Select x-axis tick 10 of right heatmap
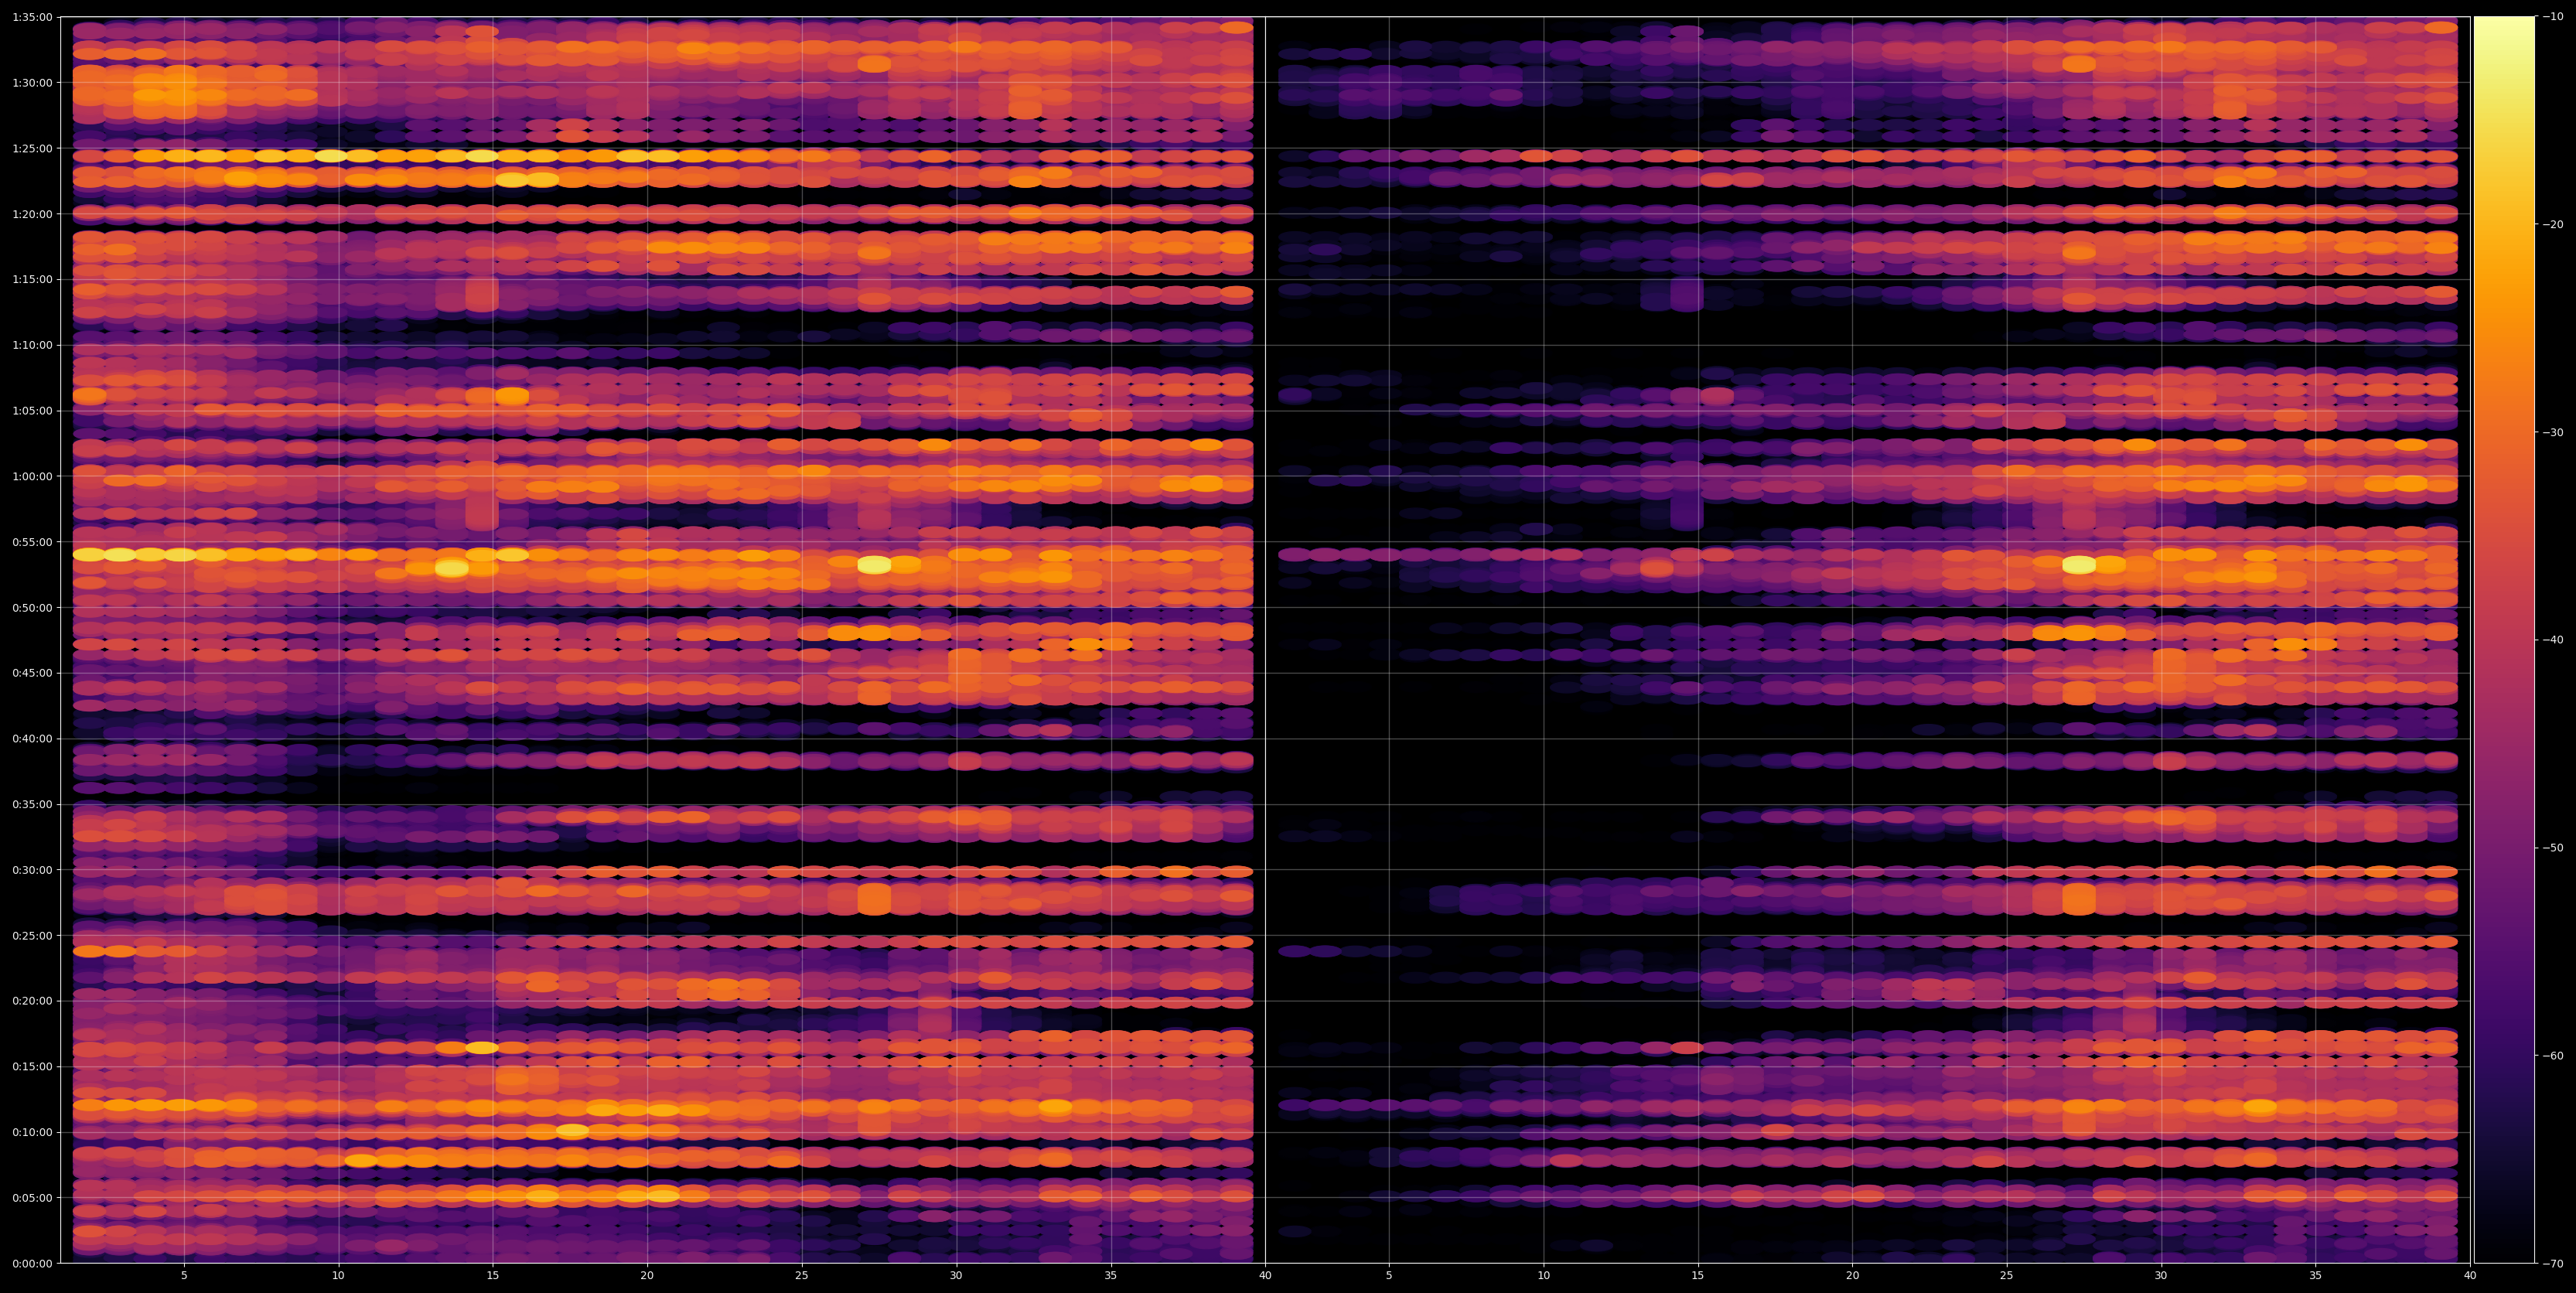This screenshot has width=2576, height=1293. pos(1543,1275)
